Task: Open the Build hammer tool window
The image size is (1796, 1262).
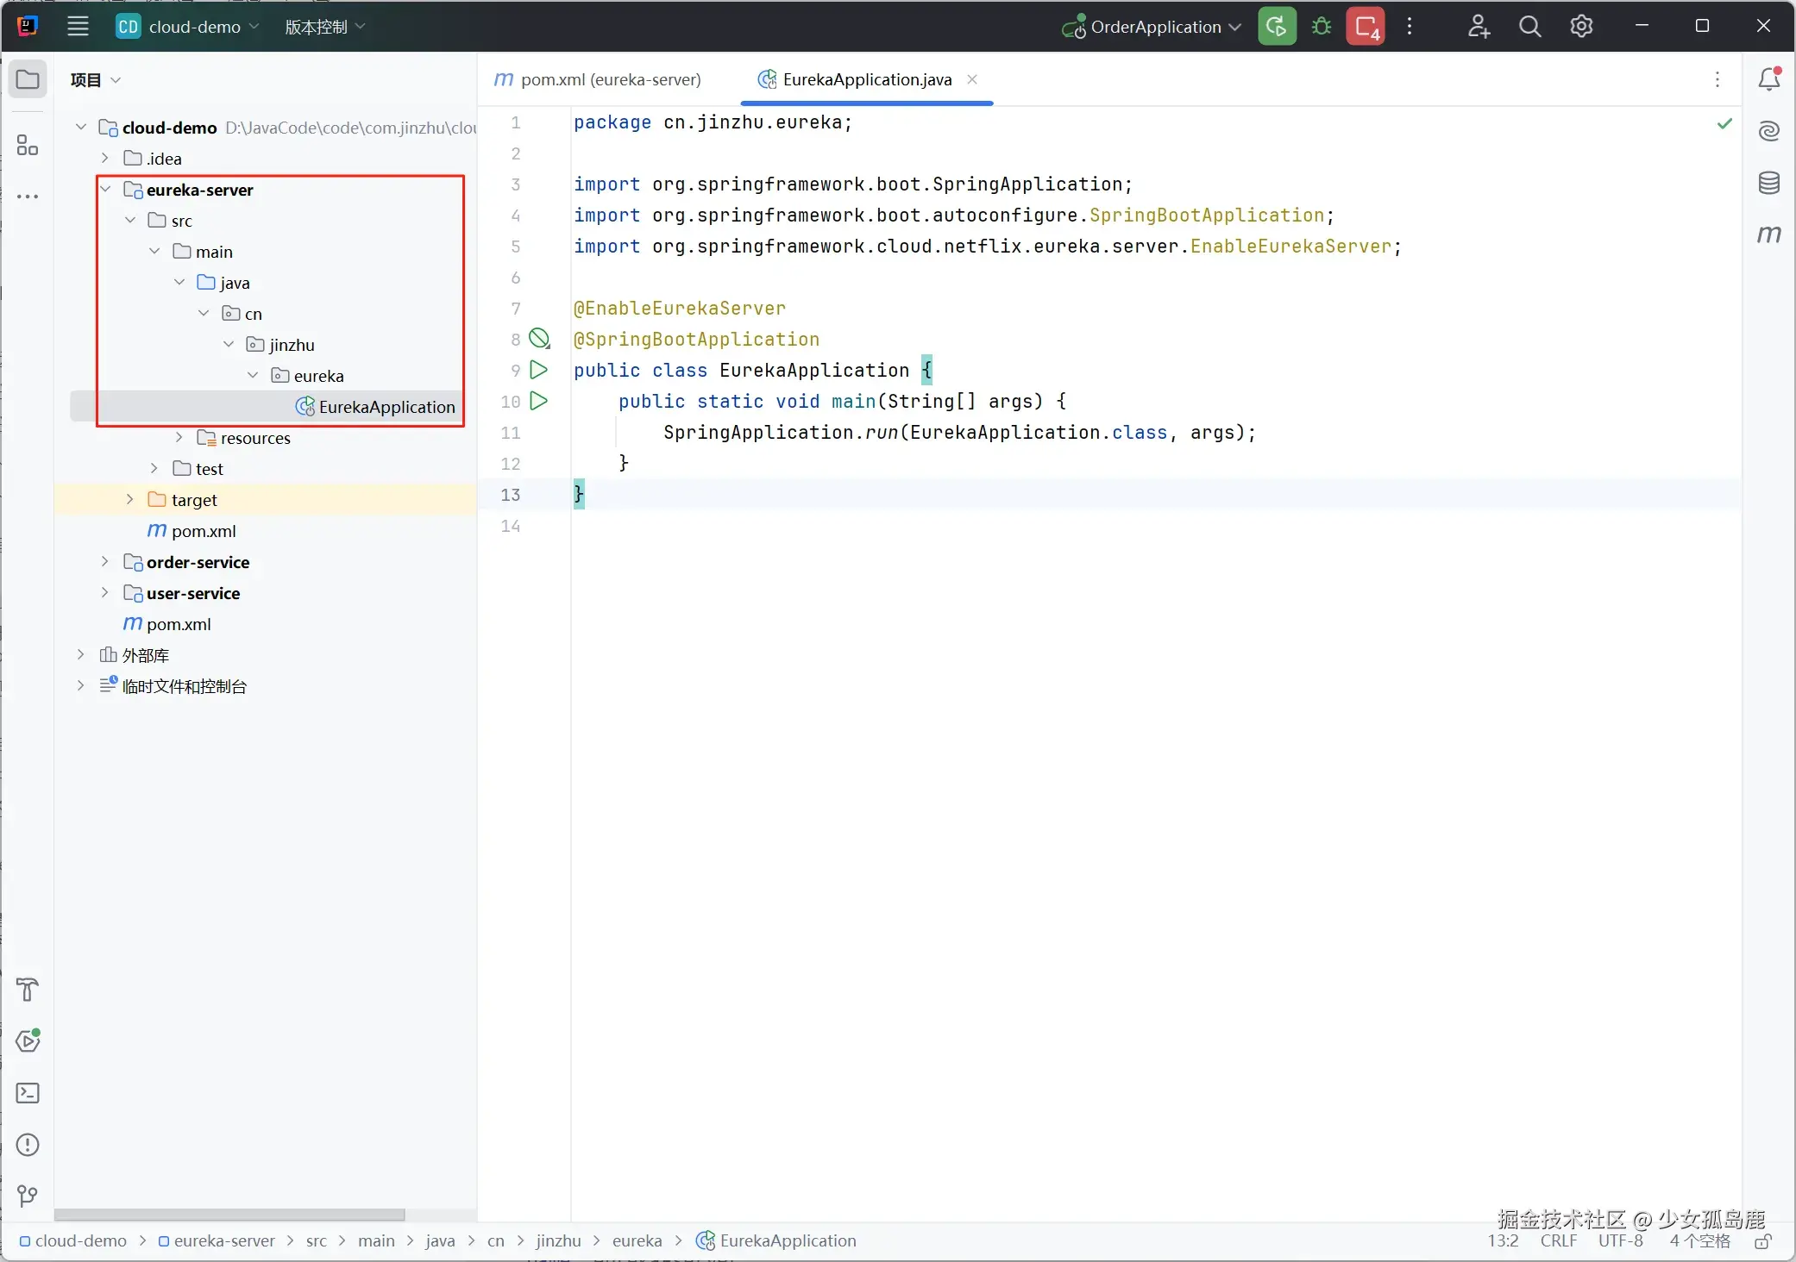Action: click(x=28, y=990)
